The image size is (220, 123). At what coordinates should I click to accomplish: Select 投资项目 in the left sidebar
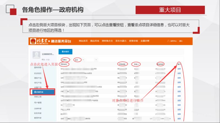click(38, 73)
